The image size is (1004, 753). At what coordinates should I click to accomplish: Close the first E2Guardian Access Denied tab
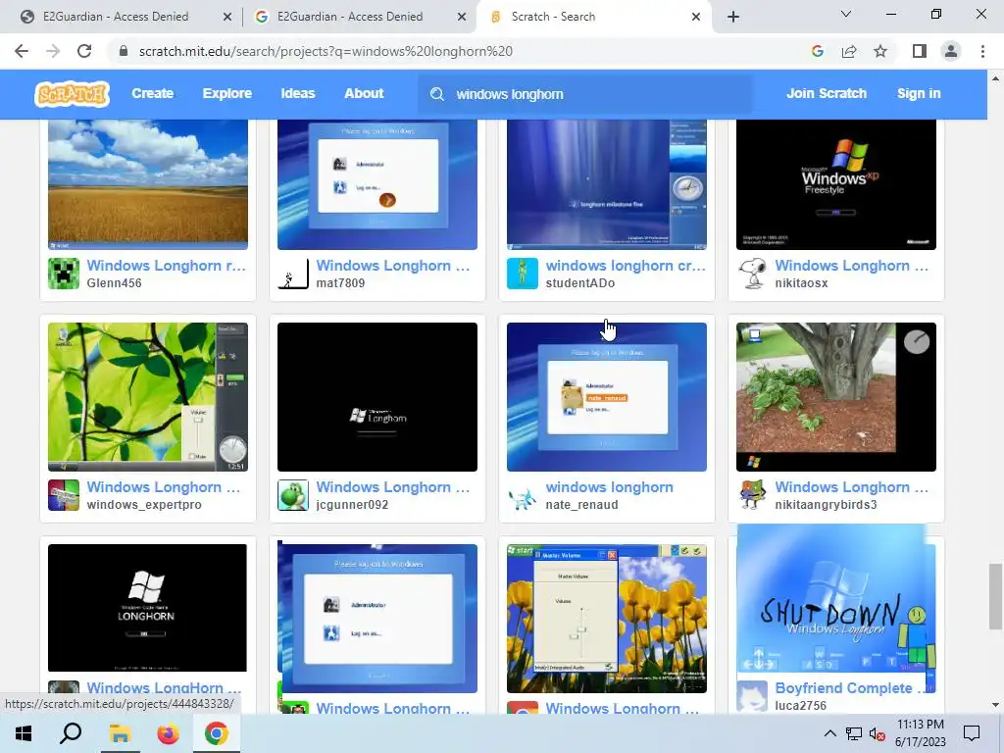click(x=227, y=17)
